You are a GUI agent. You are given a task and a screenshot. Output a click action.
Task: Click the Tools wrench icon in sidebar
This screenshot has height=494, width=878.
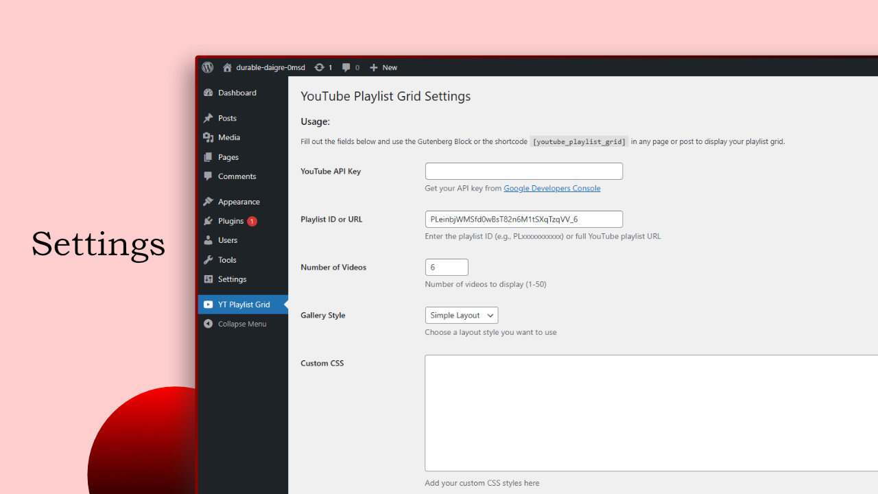[x=208, y=259]
